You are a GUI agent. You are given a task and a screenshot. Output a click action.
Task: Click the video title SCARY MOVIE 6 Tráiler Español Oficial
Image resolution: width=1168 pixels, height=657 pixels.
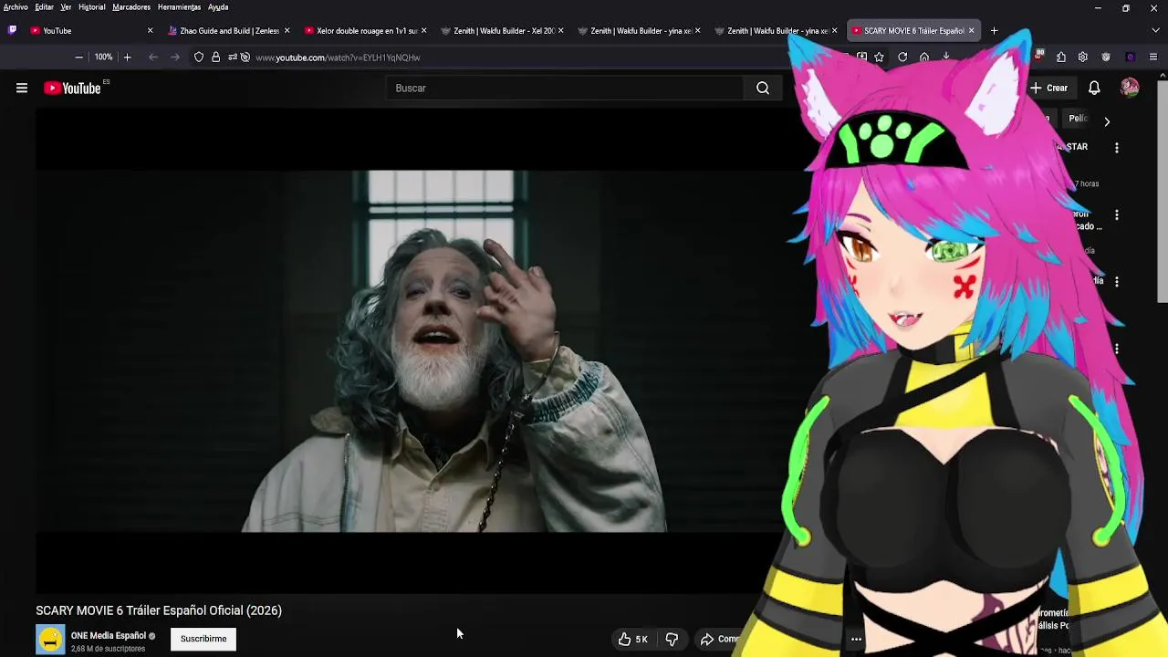(159, 610)
